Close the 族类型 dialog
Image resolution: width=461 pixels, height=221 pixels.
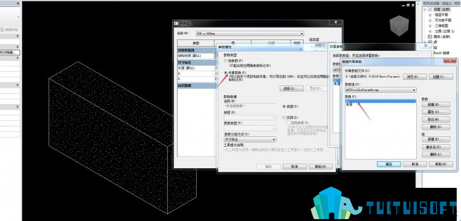335,22
